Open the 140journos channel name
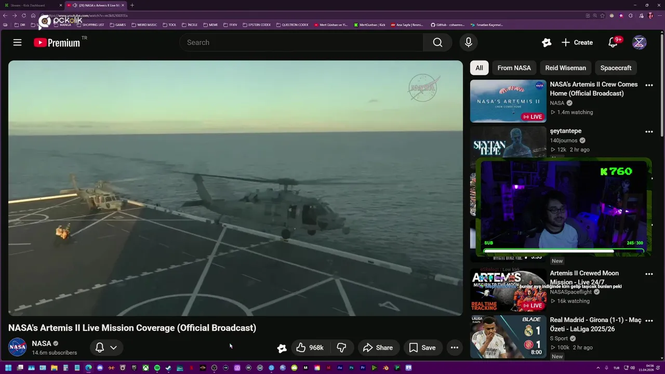 (564, 140)
